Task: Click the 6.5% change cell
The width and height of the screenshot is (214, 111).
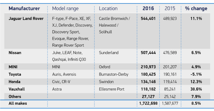Action: [x=196, y=53]
